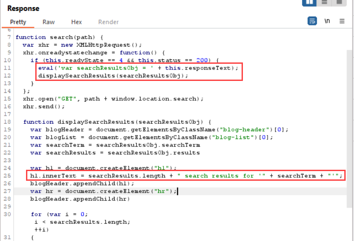Select the single-panel tabbed layout icon

click(339, 2)
